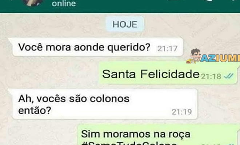
Task: Click the word "colonos" in received message
Action: (109, 99)
